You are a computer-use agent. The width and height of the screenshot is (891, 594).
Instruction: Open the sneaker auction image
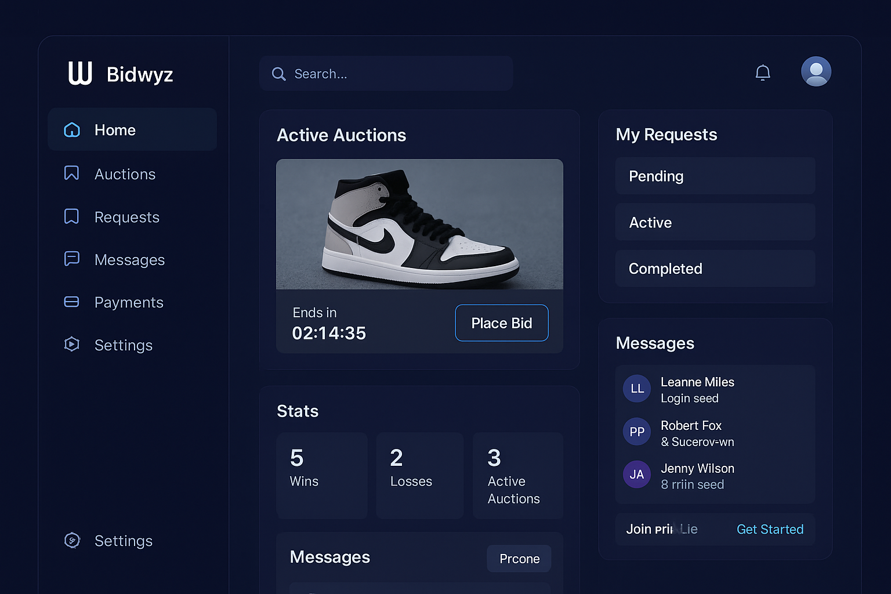419,224
